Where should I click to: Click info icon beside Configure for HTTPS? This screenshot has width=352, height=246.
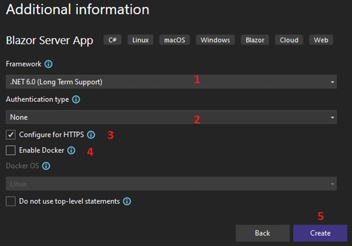[x=91, y=135]
